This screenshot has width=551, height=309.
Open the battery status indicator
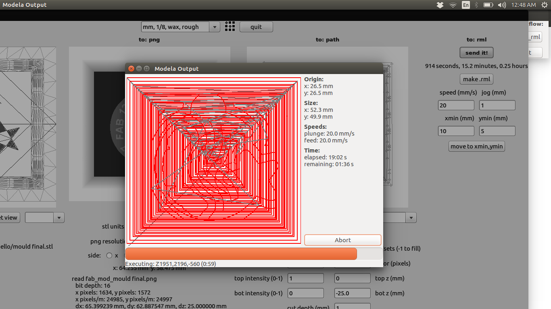[488, 5]
